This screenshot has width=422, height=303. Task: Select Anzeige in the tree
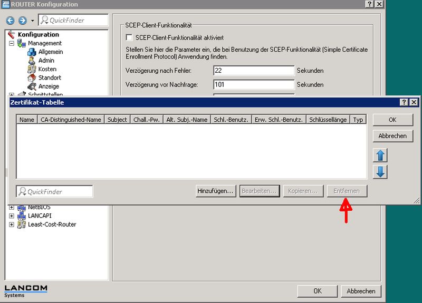(x=49, y=86)
